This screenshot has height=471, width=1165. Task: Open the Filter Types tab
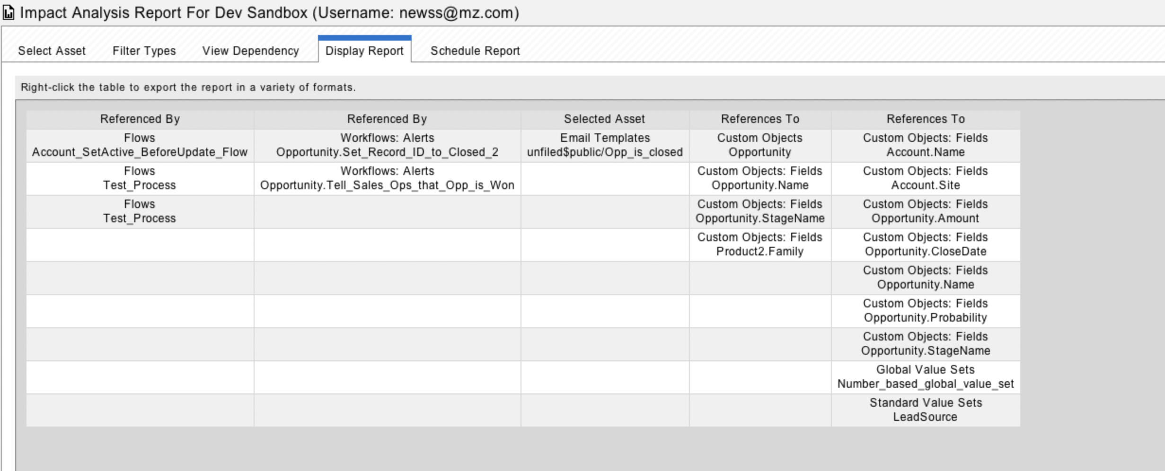click(x=144, y=51)
